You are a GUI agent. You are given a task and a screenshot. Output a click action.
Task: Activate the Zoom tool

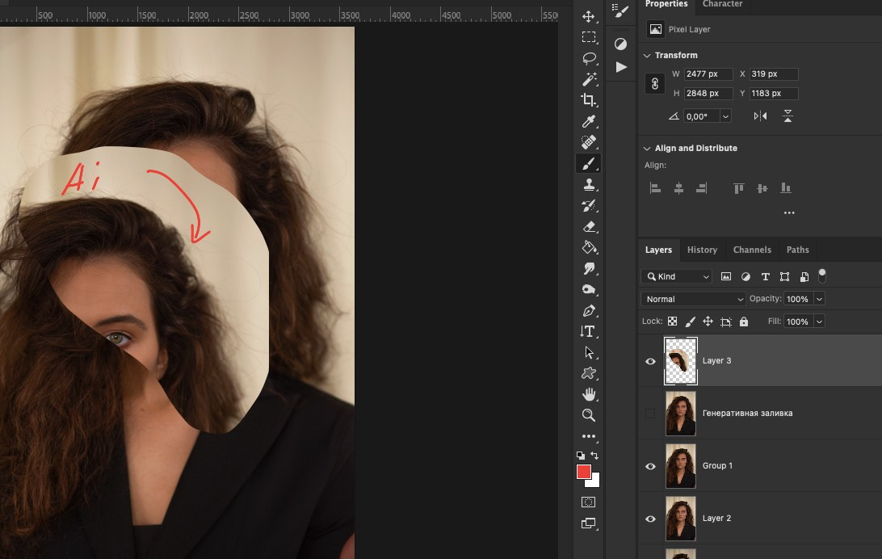tap(589, 415)
